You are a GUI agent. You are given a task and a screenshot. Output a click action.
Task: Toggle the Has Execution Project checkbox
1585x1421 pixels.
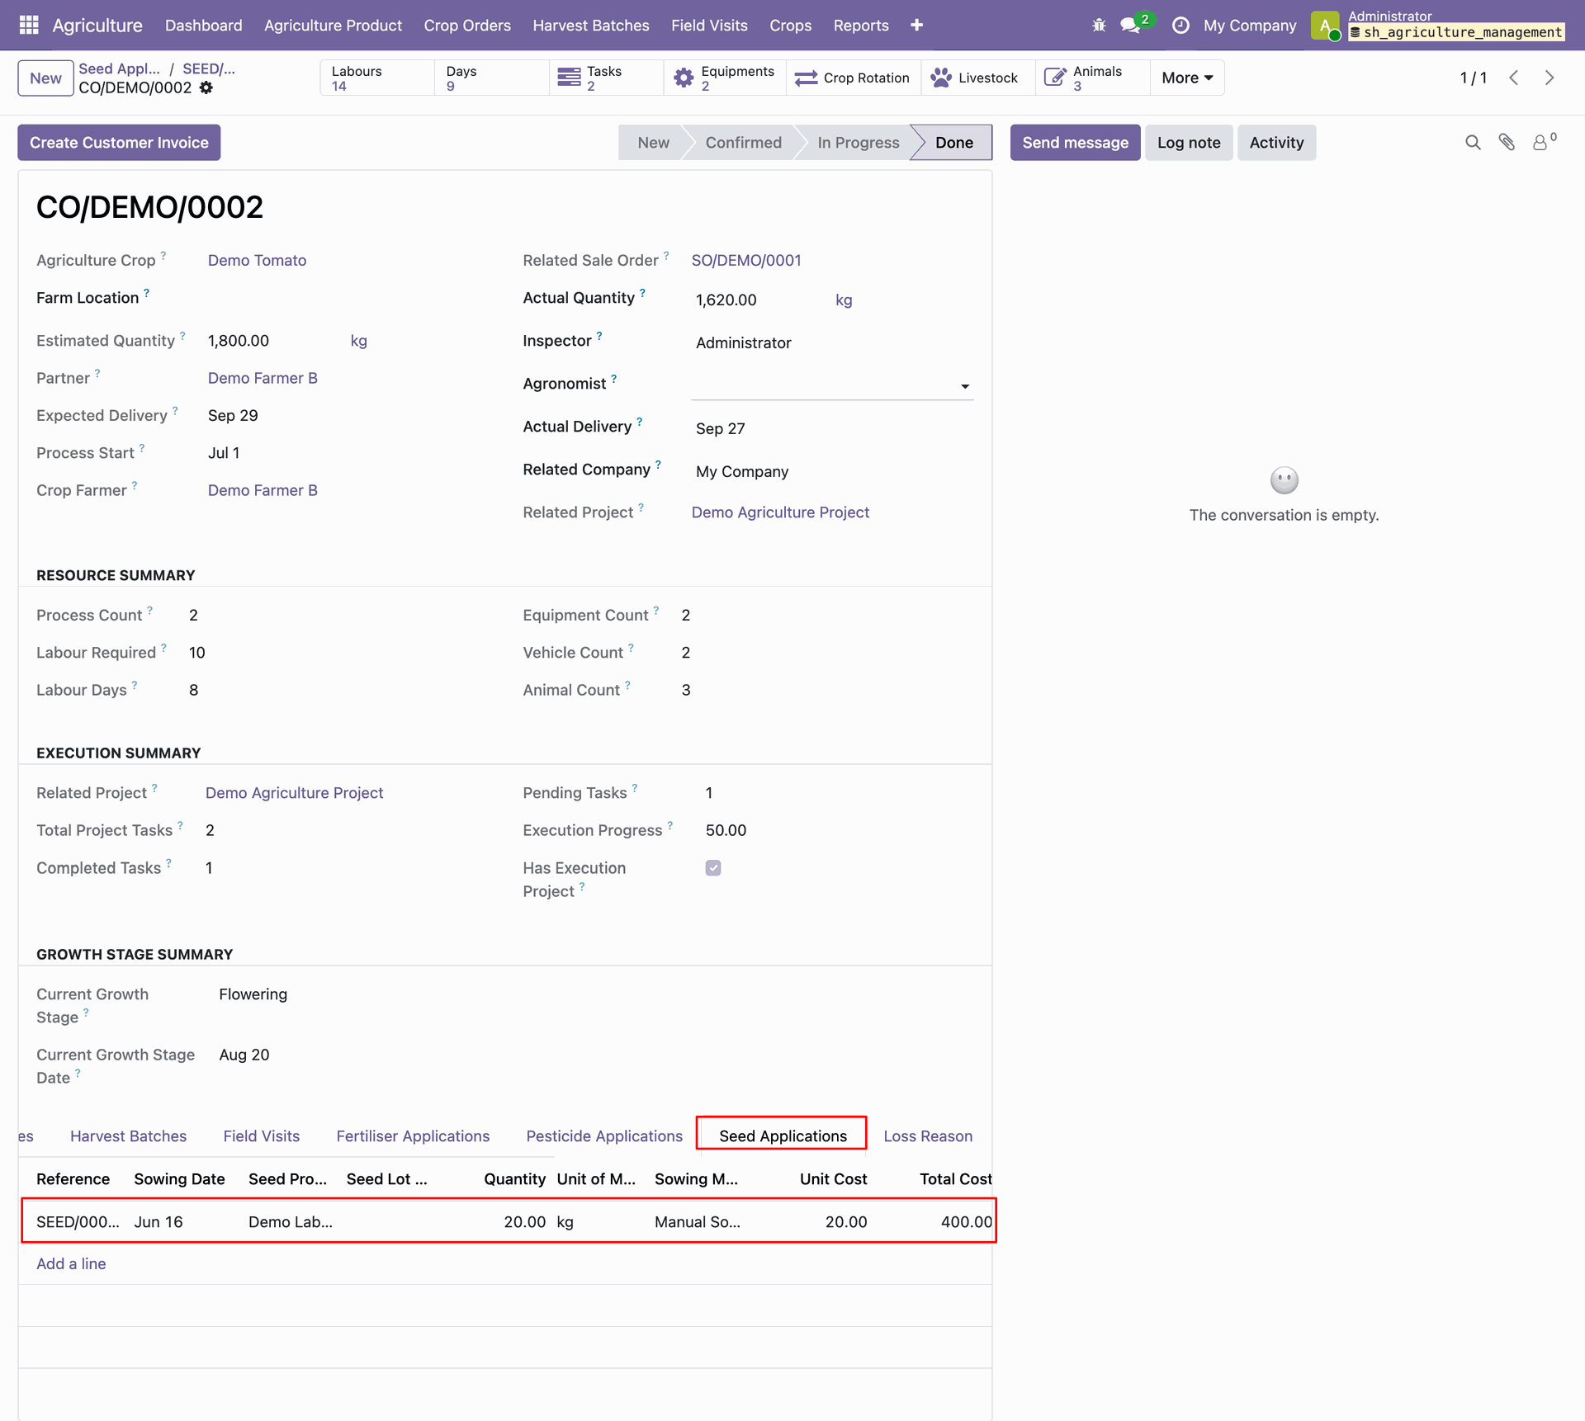click(x=713, y=867)
